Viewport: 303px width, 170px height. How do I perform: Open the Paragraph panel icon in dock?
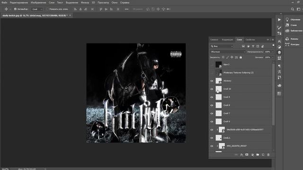279,66
